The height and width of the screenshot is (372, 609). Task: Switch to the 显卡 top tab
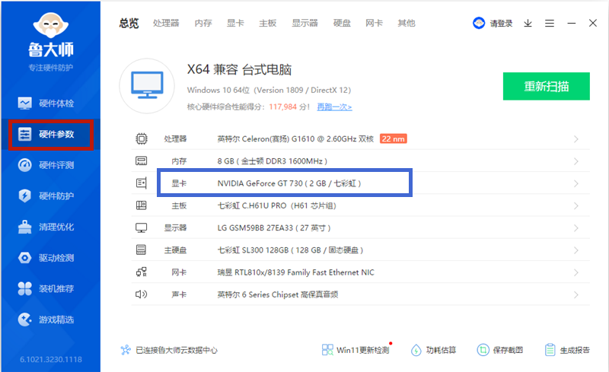235,24
